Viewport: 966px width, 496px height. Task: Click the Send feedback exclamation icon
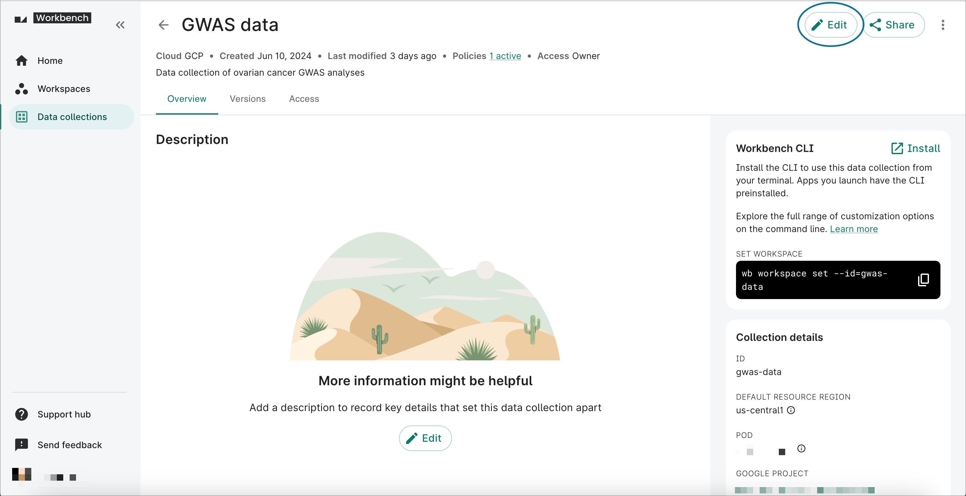click(x=21, y=445)
